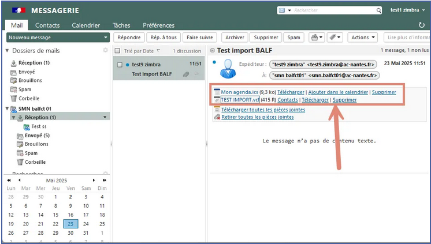Click the print icon in the toolbar

tap(314, 37)
